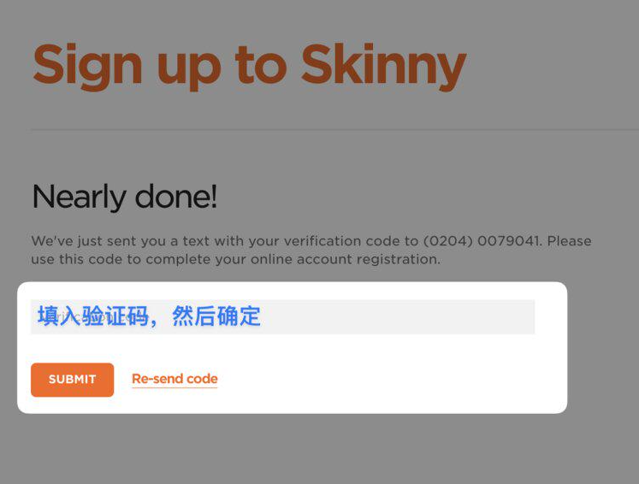
Task: Click the white gap between field and SUBMIT
Action: click(x=283, y=348)
